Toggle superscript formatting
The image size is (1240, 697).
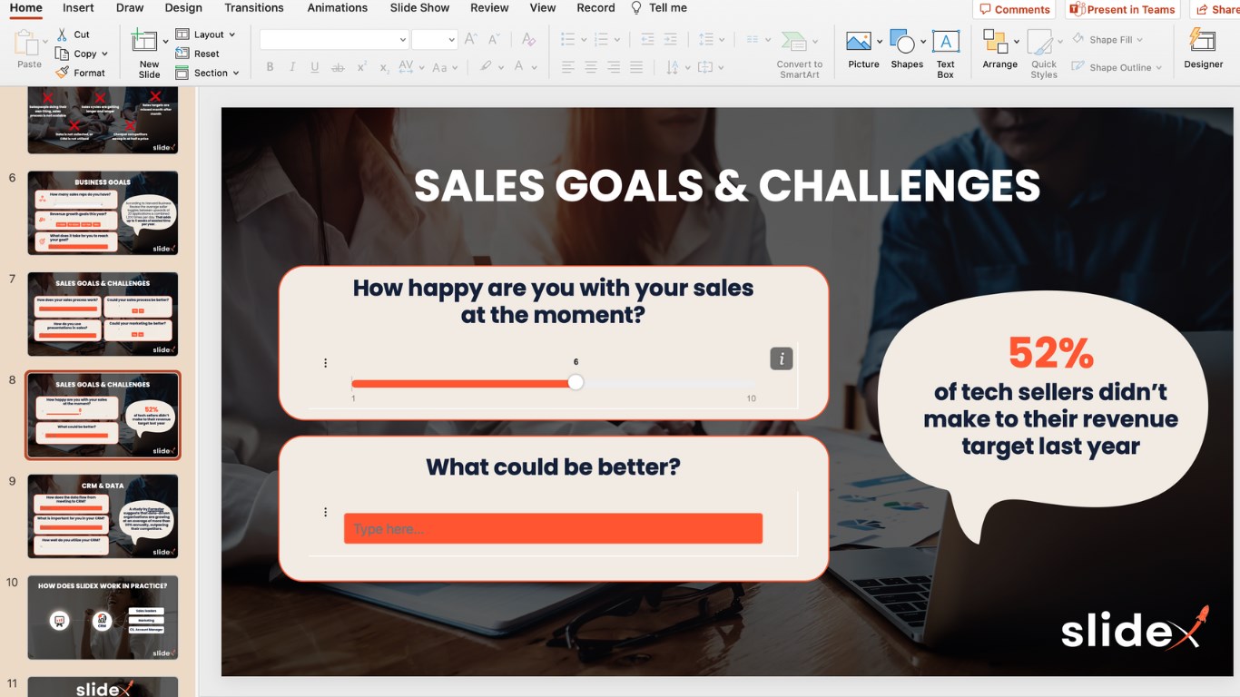(361, 67)
